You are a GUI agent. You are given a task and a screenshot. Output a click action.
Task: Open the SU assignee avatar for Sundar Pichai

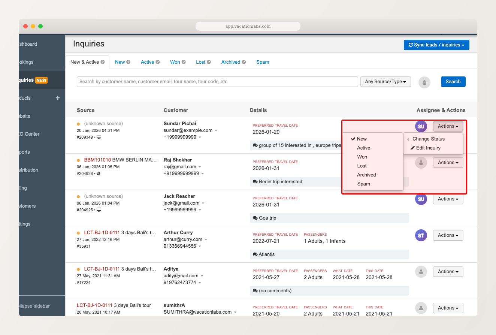(x=421, y=126)
